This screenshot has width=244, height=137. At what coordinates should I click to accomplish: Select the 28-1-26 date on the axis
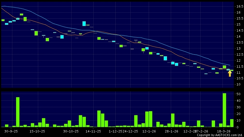point(171,131)
